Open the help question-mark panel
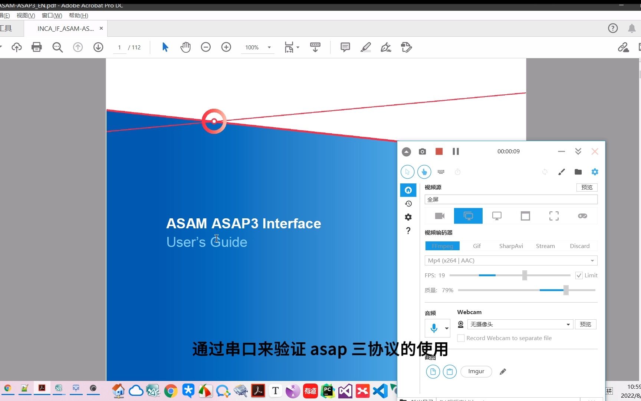This screenshot has width=641, height=401. pyautogui.click(x=408, y=231)
